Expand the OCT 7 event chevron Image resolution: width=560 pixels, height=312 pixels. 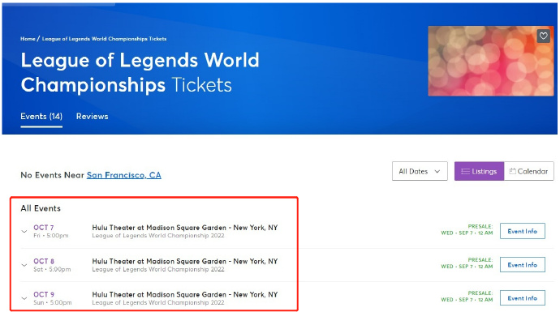(24, 232)
